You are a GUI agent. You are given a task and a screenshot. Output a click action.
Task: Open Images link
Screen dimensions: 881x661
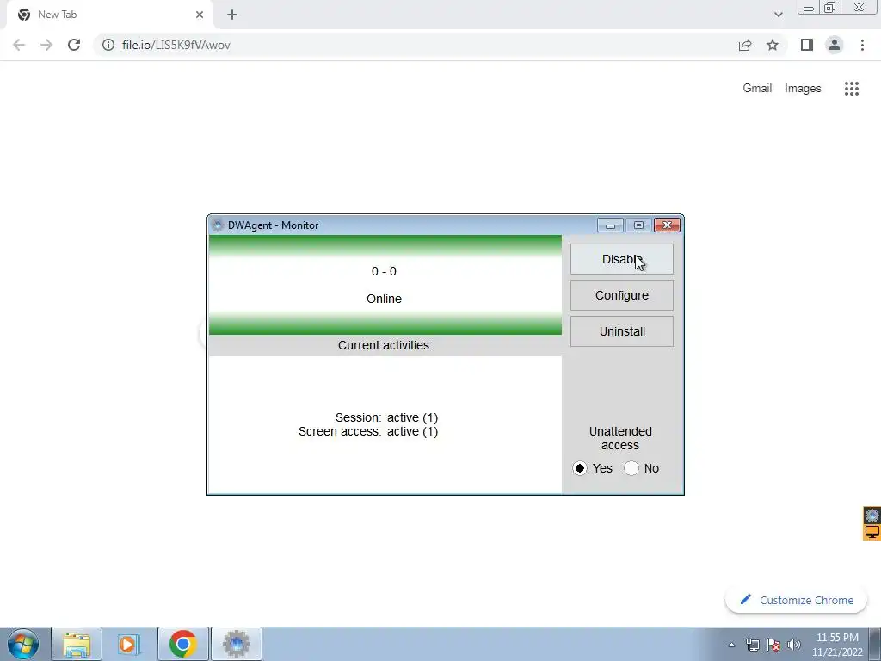803,89
